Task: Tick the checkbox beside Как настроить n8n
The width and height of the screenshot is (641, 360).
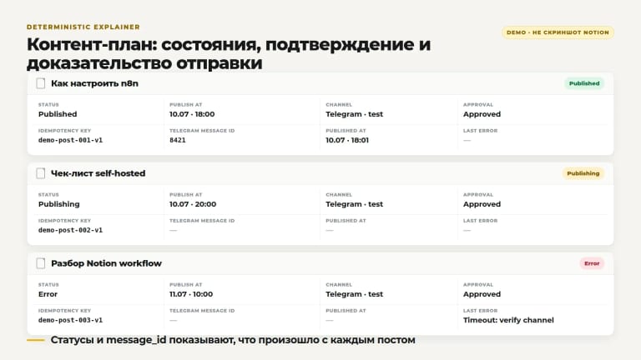Action: [40, 83]
